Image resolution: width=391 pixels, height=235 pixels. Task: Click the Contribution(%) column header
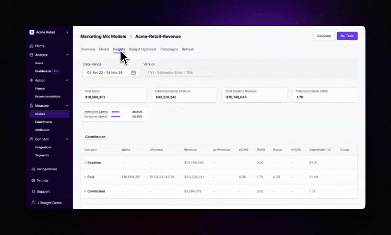(320, 150)
